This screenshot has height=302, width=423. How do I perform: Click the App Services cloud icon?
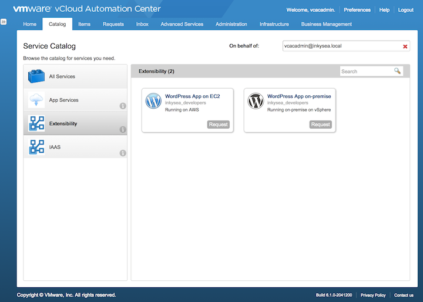tap(36, 100)
